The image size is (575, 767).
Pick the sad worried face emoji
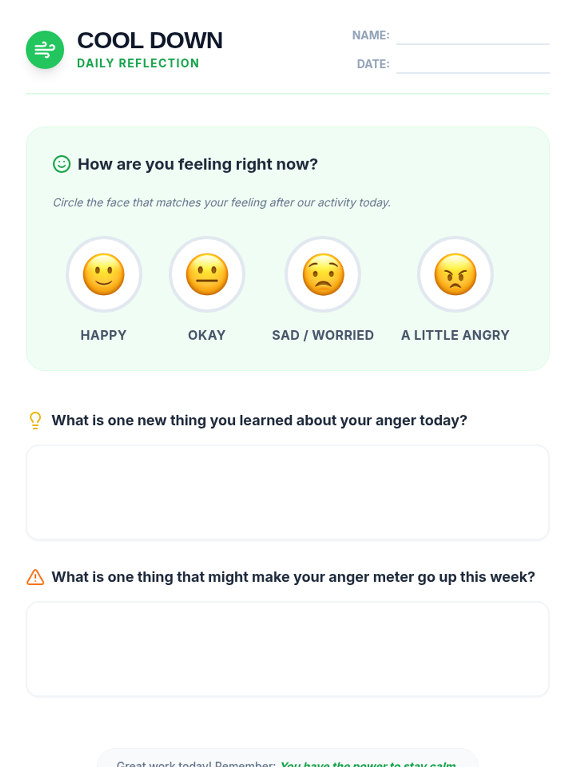(323, 274)
